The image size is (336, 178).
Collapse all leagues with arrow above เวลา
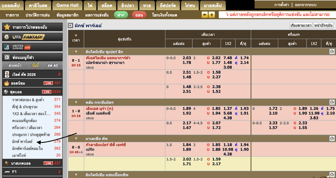(76, 34)
